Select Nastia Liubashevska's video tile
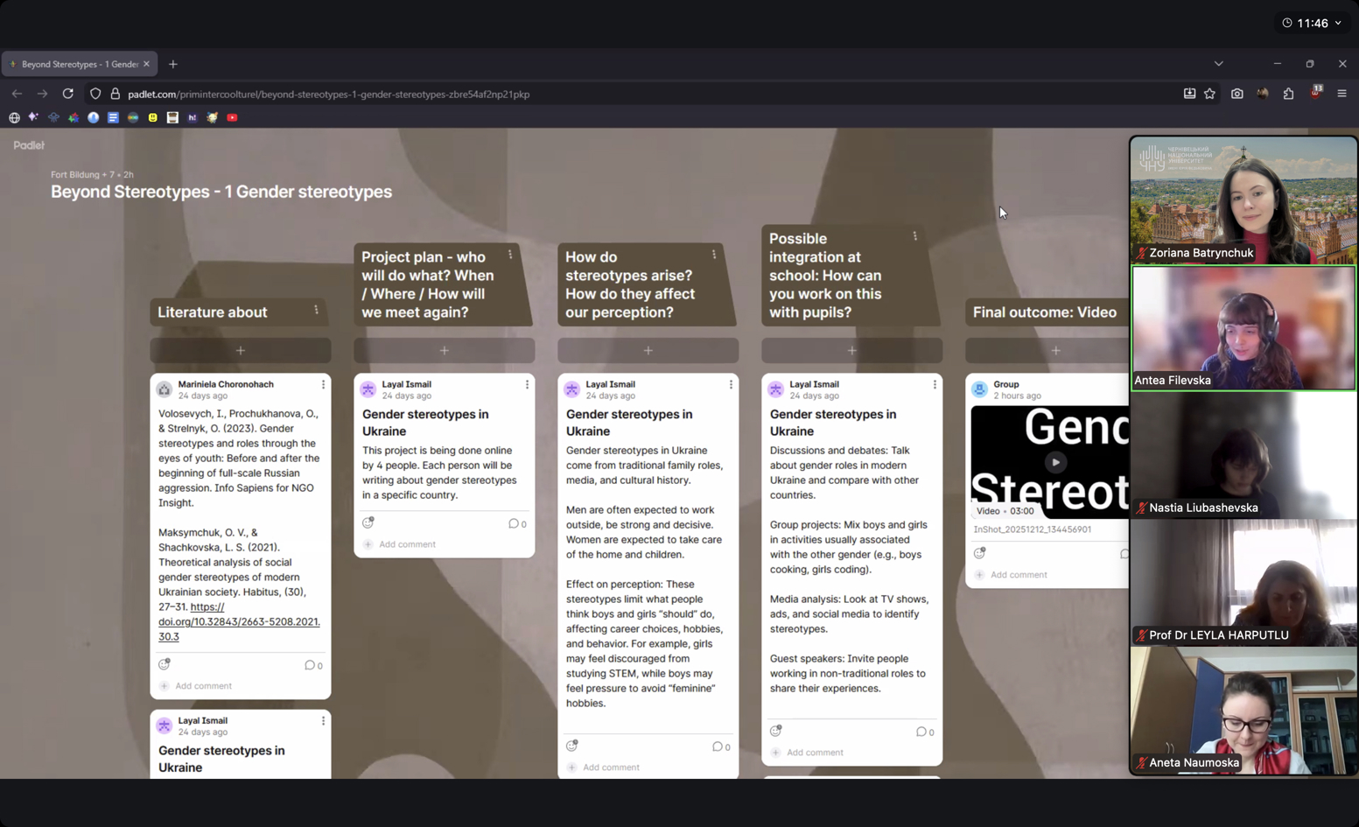1359x827 pixels. [1243, 455]
